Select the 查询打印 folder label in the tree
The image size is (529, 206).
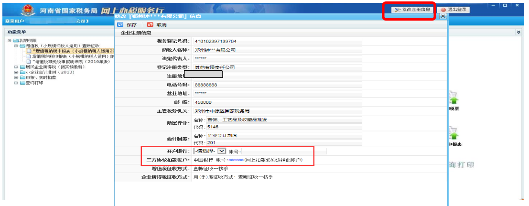click(x=34, y=83)
